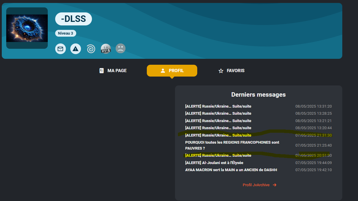Open the Al-Joulani est à l'Élysée topic
The height and width of the screenshot is (201, 358).
pyautogui.click(x=214, y=163)
